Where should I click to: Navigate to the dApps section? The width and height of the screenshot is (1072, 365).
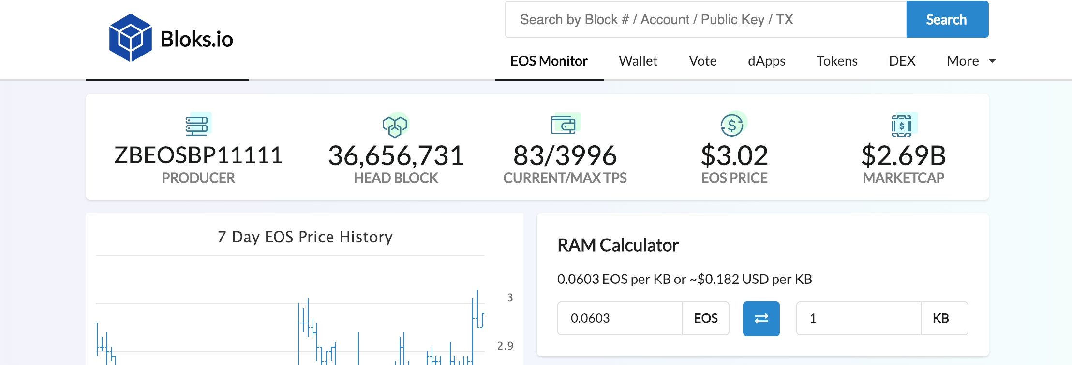click(766, 61)
